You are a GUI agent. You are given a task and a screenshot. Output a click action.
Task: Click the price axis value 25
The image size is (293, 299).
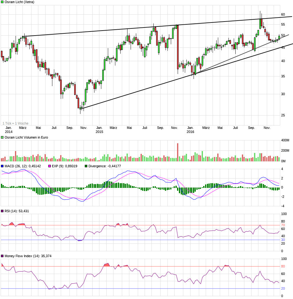click(x=283, y=115)
